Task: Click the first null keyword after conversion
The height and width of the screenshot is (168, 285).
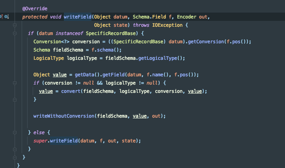Action: [89, 83]
